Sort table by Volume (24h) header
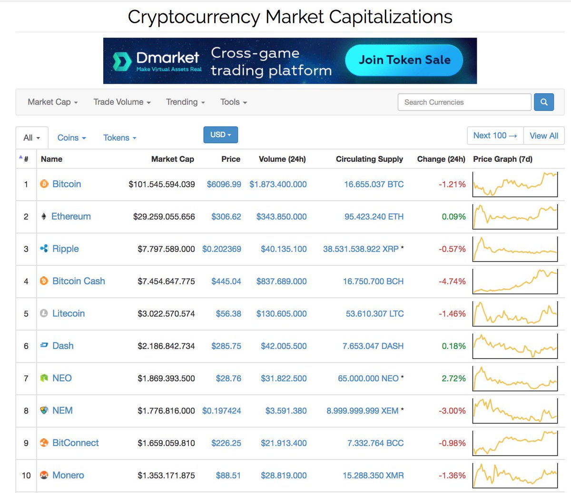This screenshot has width=571, height=493. (282, 159)
